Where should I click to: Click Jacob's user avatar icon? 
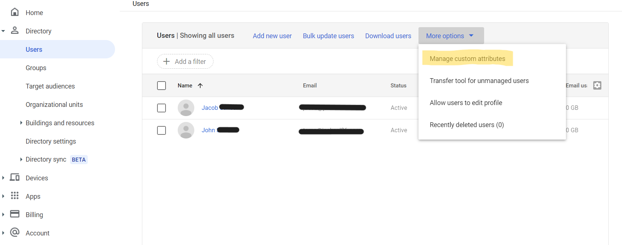pyautogui.click(x=186, y=108)
